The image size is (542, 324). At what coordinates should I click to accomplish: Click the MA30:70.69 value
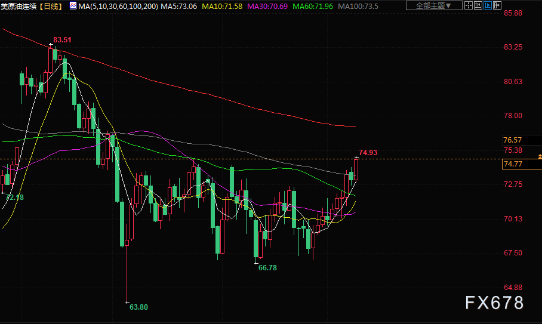(267, 6)
